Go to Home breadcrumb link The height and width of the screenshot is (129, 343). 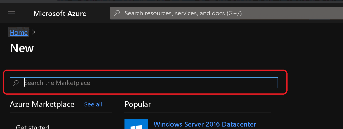tap(19, 33)
